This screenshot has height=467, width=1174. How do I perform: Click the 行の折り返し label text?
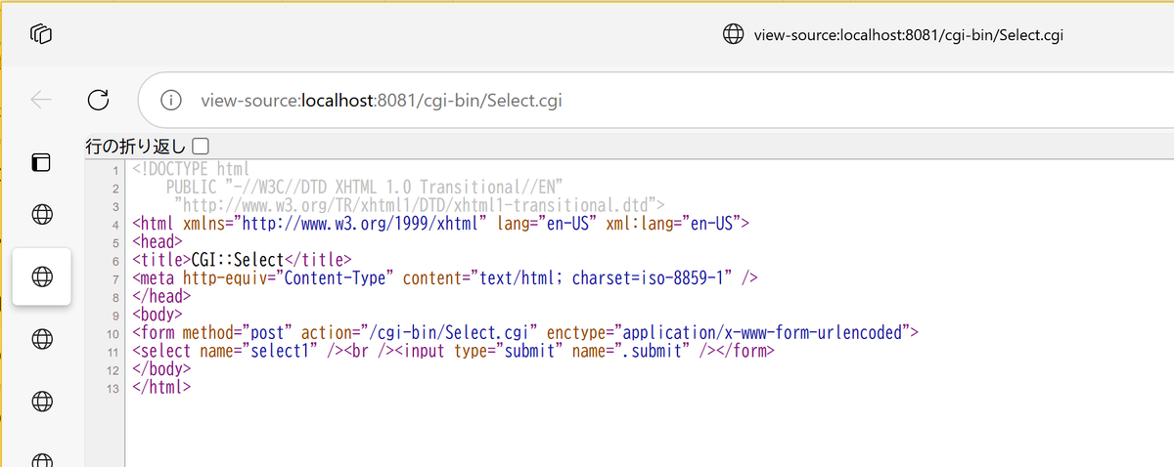pyautogui.click(x=136, y=147)
